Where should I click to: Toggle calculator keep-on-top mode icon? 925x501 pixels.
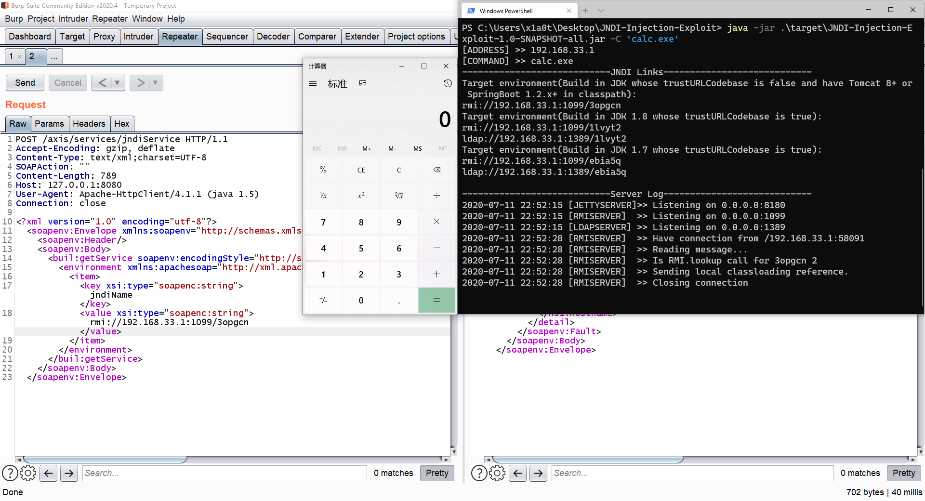point(363,84)
